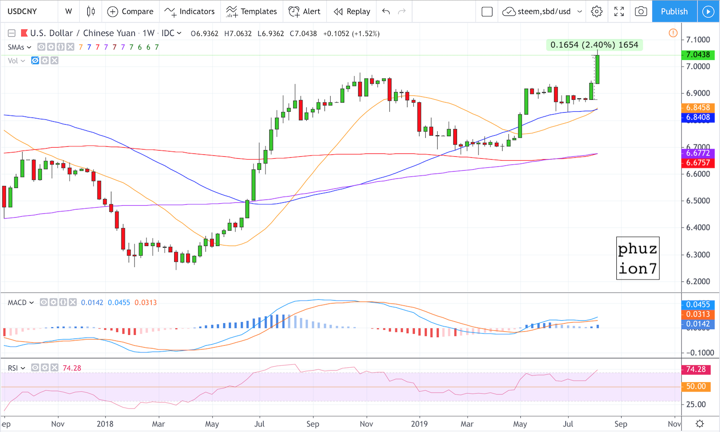
Task: Expand the chart layout dropdown arrow
Action: 580,12
